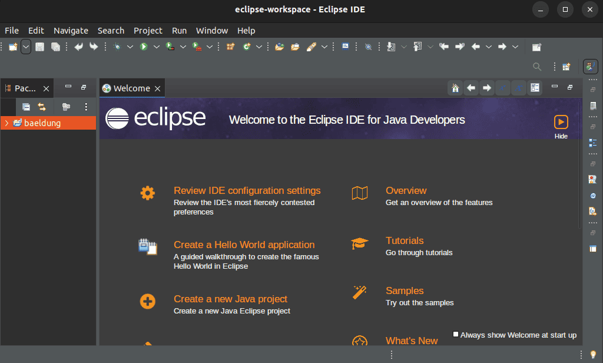
Task: Click Link with Editor arrows icon
Action: tap(42, 107)
